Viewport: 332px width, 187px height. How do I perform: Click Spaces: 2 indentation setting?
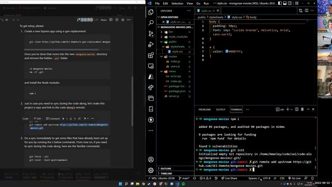coord(254,178)
